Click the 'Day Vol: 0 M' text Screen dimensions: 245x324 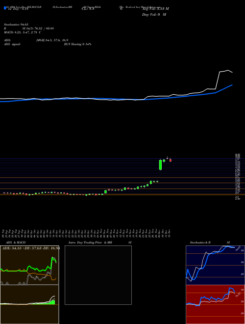coord(154,15)
